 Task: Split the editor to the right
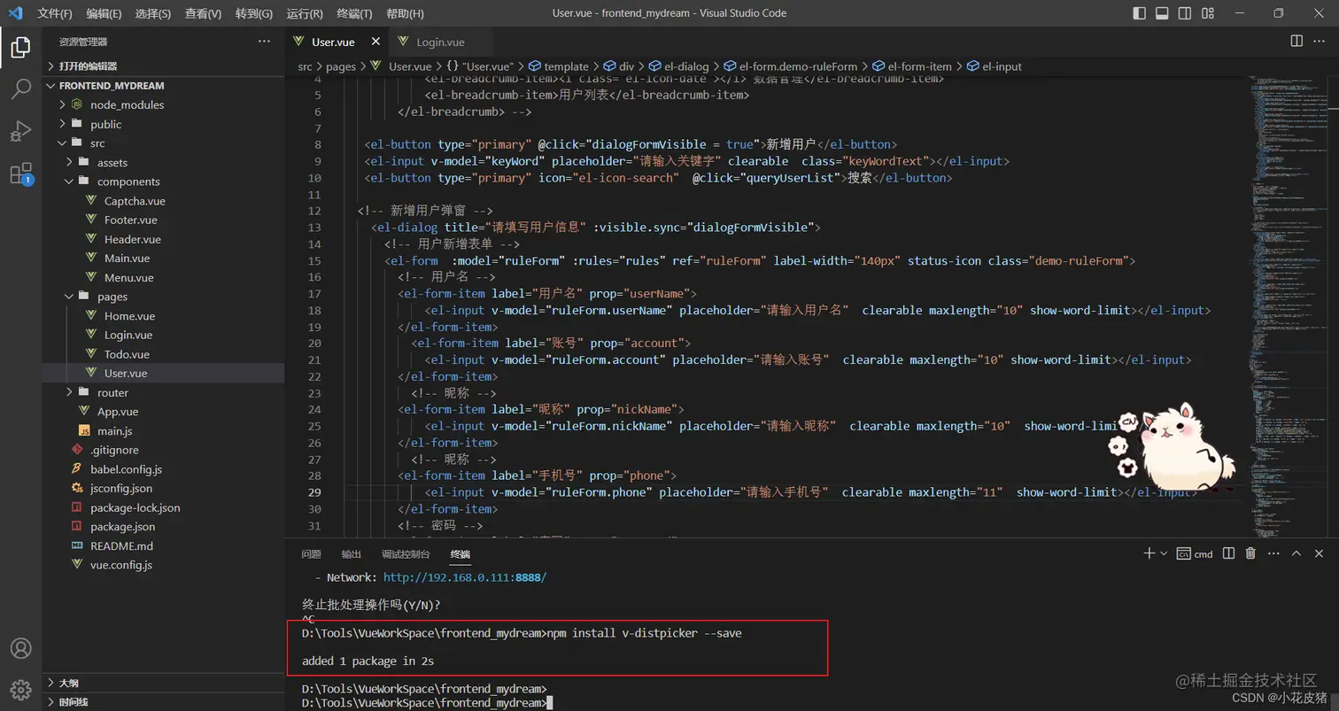click(1296, 42)
